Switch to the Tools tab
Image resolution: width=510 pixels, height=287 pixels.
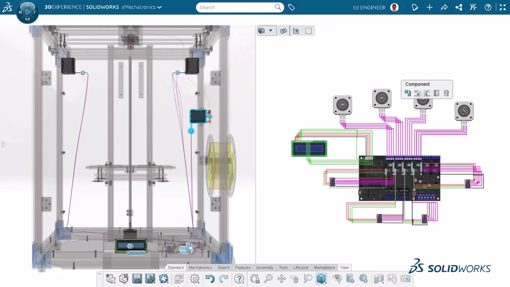click(x=283, y=267)
